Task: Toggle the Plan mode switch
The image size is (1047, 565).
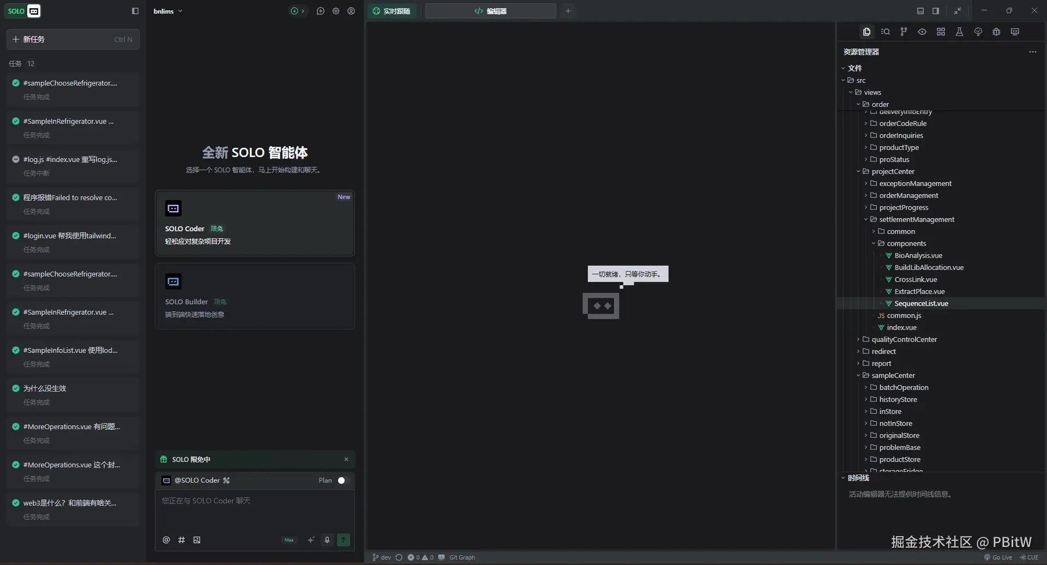Action: point(342,480)
